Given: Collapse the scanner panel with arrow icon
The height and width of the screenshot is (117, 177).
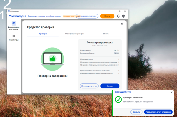Looking at the screenshot, I should coord(122,24).
